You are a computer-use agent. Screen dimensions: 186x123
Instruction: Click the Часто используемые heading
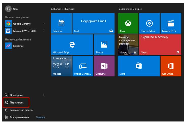[17, 17]
